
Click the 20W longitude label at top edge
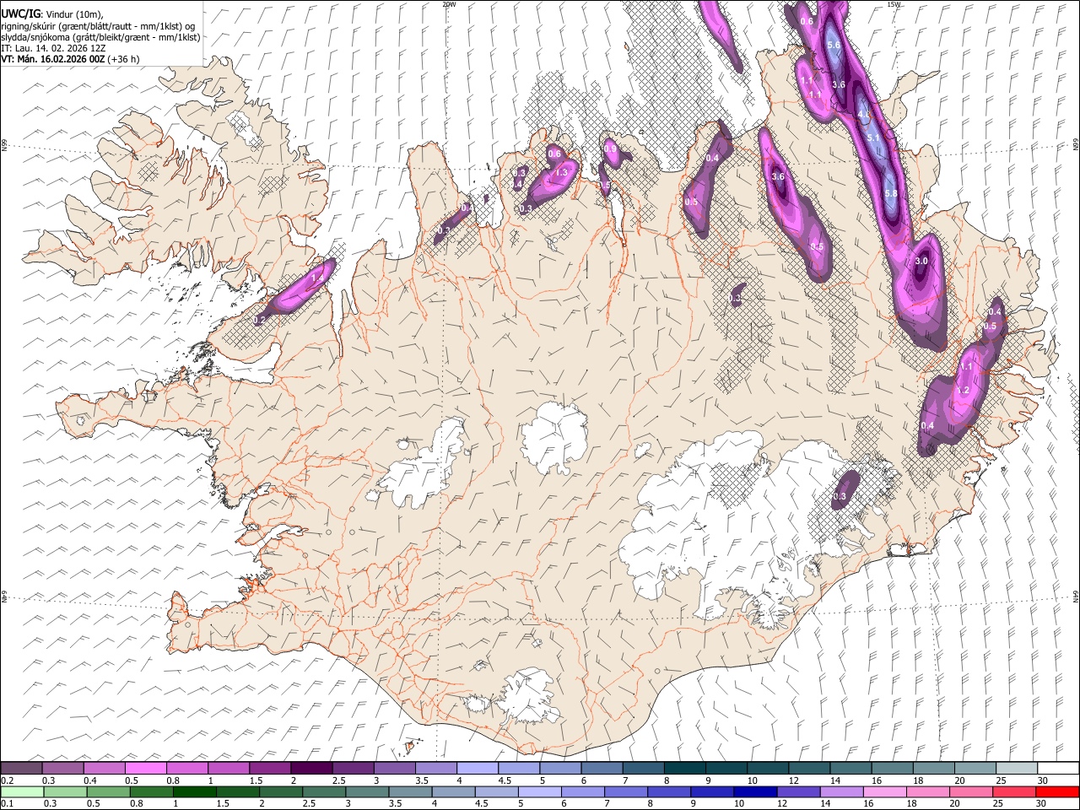click(449, 4)
